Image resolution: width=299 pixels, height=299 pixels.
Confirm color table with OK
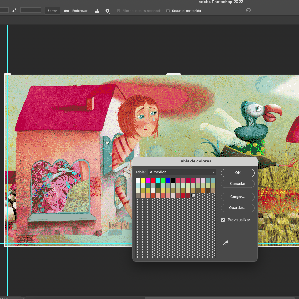pyautogui.click(x=238, y=173)
